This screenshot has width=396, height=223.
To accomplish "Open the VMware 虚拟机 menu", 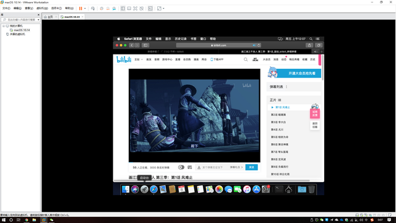I will tap(42, 8).
